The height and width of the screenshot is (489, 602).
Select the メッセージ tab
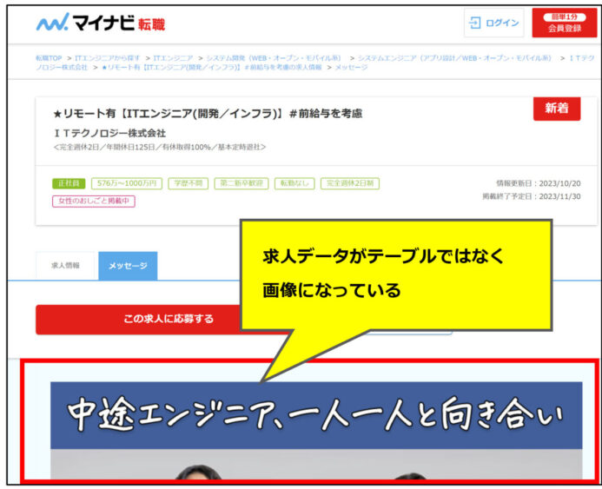coord(128,266)
